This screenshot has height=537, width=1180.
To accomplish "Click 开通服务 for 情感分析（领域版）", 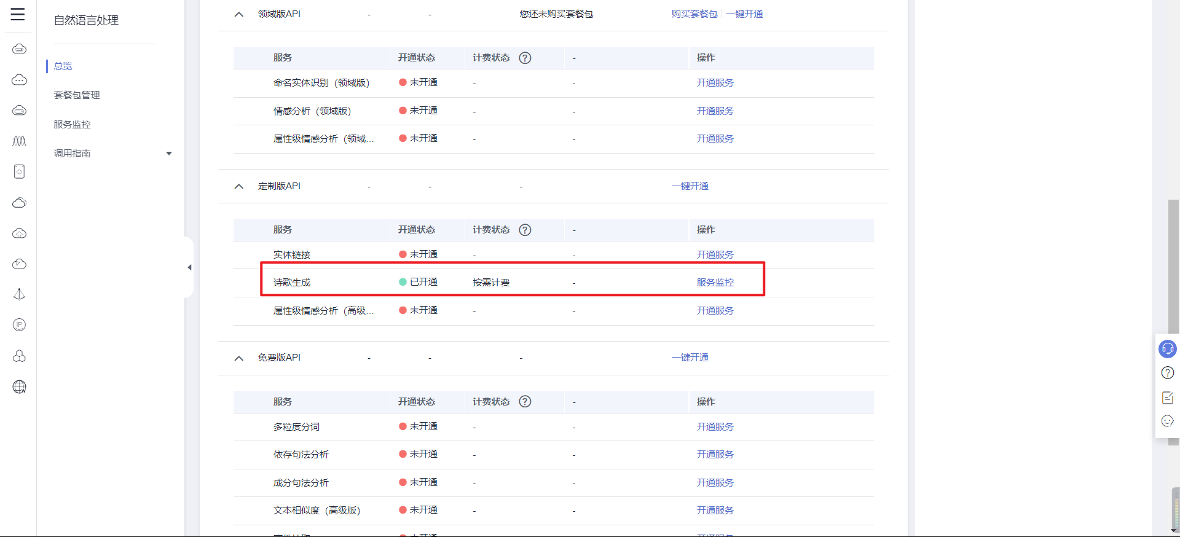I will (x=715, y=111).
